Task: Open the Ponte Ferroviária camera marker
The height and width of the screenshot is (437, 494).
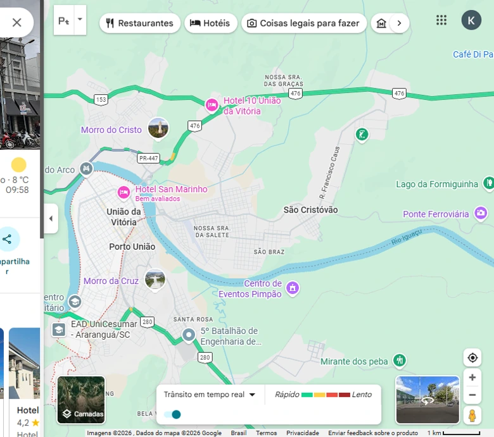Action: [481, 213]
